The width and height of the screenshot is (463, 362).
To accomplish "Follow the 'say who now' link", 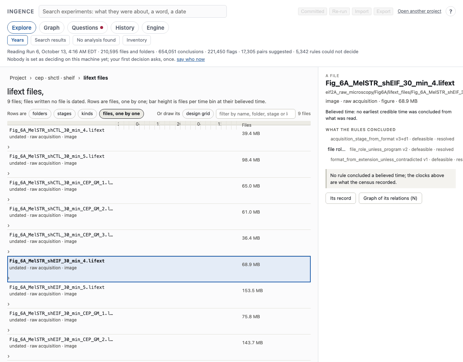I will [191, 59].
